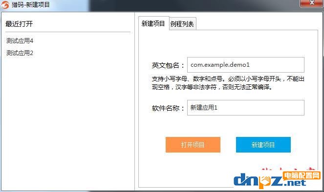
Task: Click the 软件名称 input field
Action: click(x=246, y=108)
